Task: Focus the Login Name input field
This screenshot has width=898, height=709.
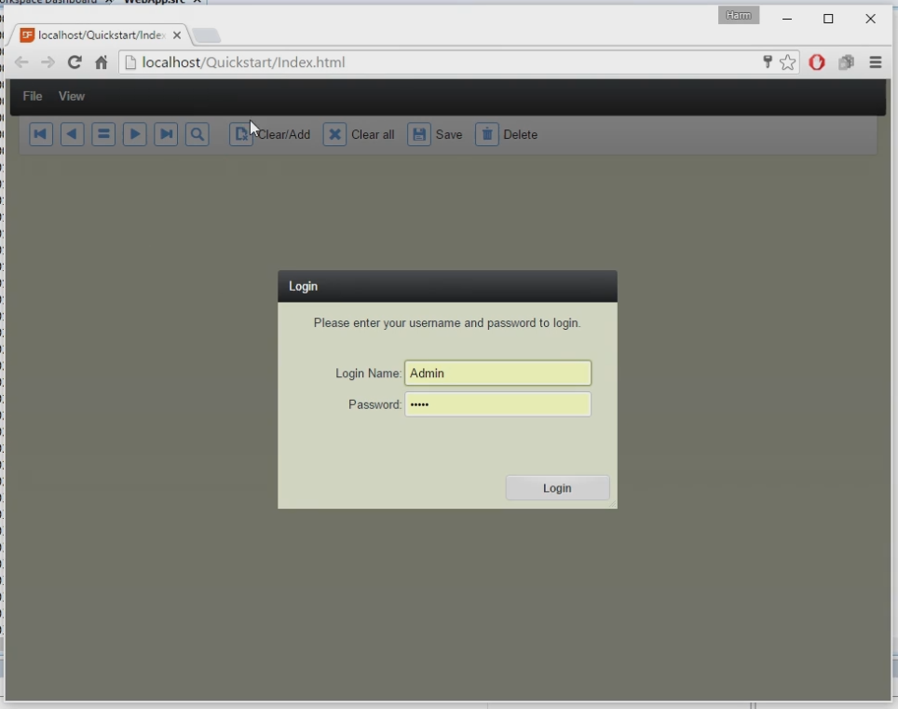Action: tap(497, 373)
